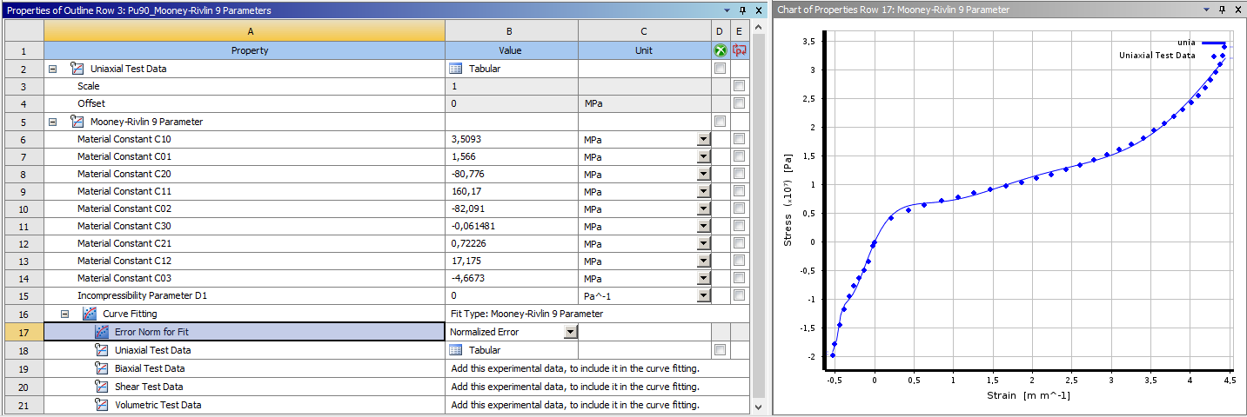The height and width of the screenshot is (417, 1247).
Task: Click the Material Constant C01 value 1,566
Action: pyautogui.click(x=512, y=156)
